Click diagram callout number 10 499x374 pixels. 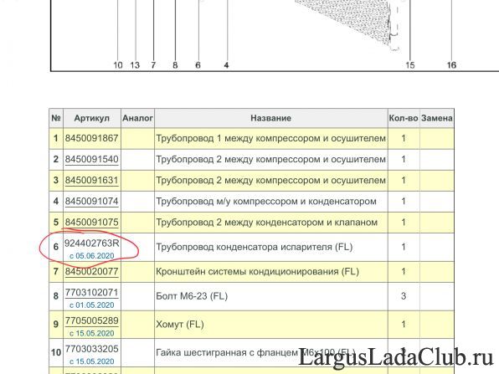[118, 65]
